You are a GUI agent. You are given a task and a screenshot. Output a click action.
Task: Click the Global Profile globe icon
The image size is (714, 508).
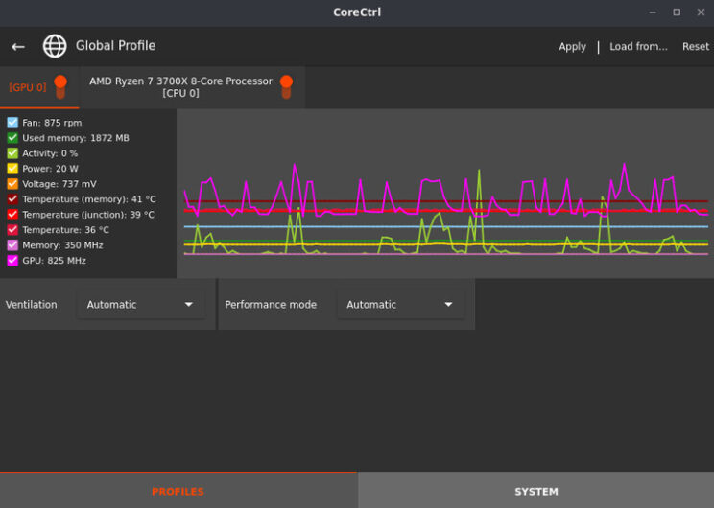click(x=55, y=46)
